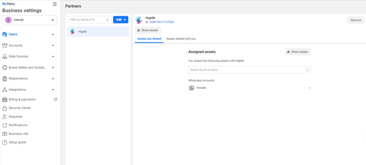Click the Integrations sidebar icon
The image size is (366, 165).
5,90
